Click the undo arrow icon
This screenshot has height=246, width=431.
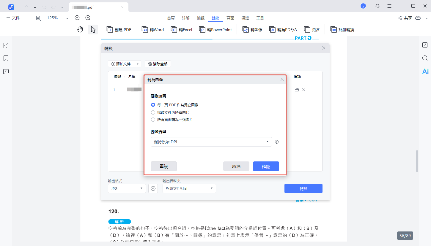coord(44,7)
